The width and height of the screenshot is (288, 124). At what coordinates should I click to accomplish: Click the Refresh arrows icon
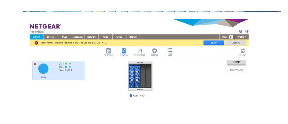point(243,51)
